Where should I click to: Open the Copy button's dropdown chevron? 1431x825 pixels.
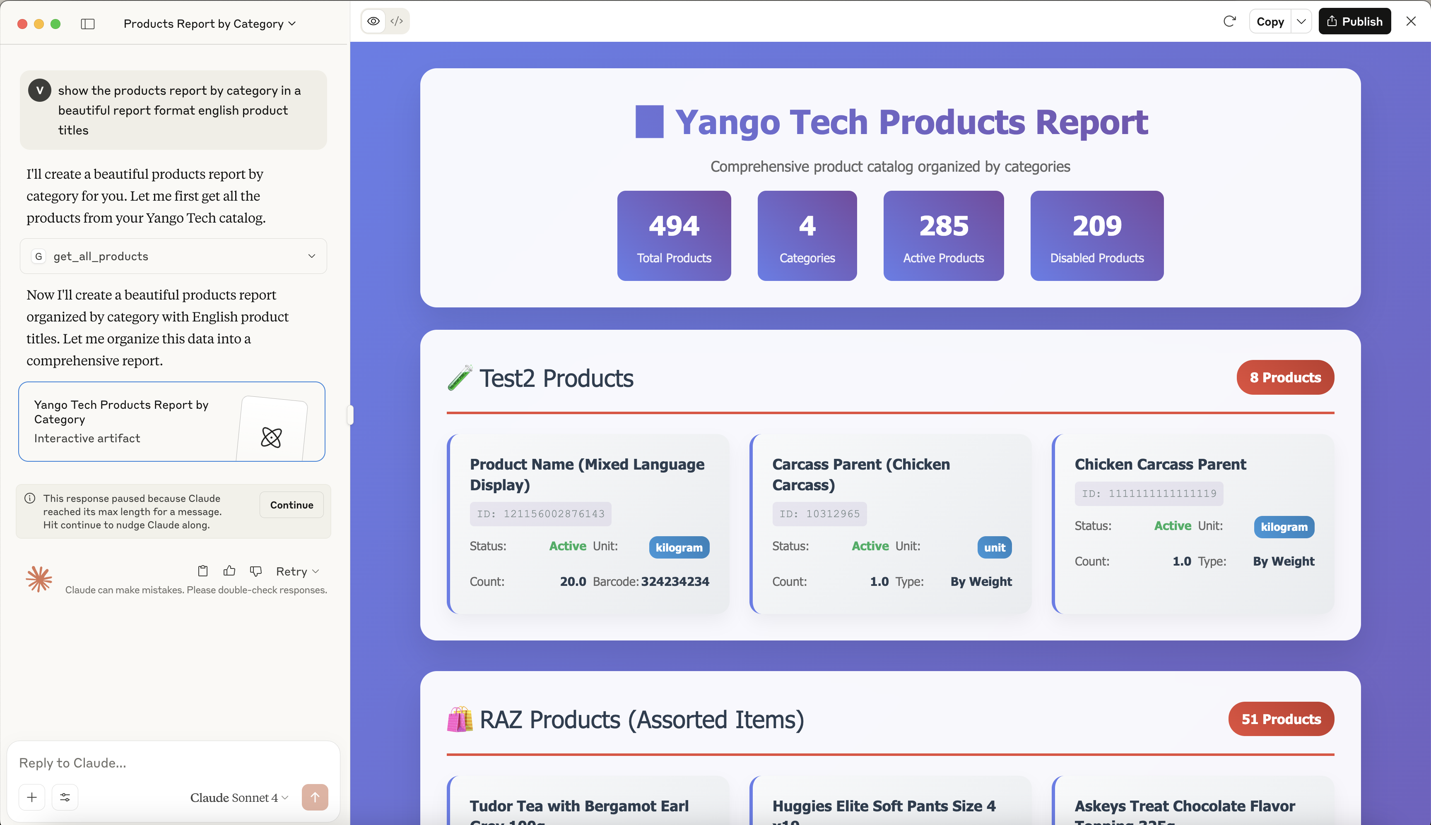1301,21
